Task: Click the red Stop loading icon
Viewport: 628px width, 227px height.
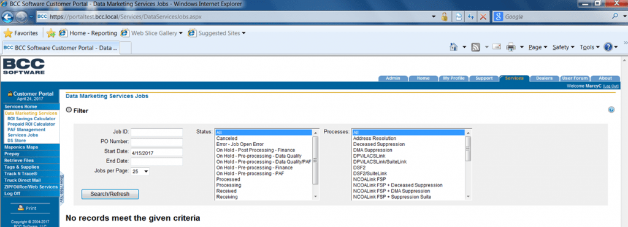Action: click(483, 17)
